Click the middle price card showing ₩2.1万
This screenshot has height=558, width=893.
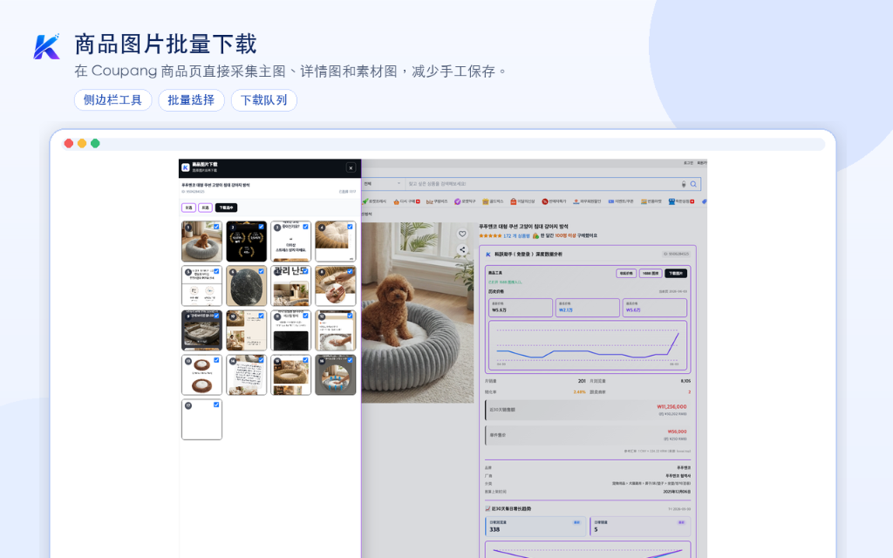[x=587, y=308]
